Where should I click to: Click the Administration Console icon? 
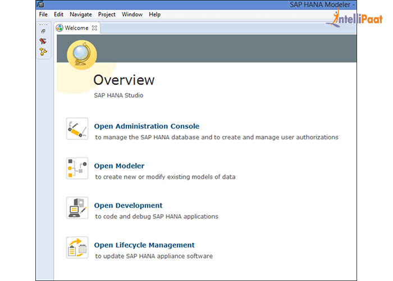coord(77,129)
